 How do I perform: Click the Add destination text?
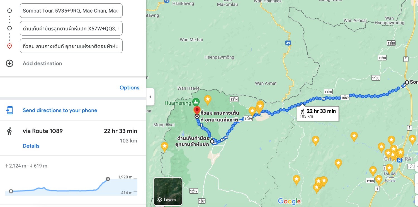coord(42,63)
